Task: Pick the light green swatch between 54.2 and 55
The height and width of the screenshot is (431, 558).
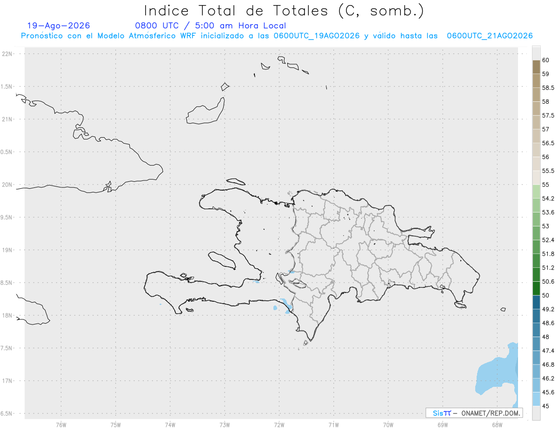Action: coord(536,192)
